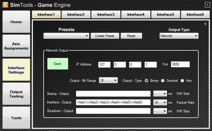The image size is (212, 131).
Task: Click the Reset button
Action: 131,36
